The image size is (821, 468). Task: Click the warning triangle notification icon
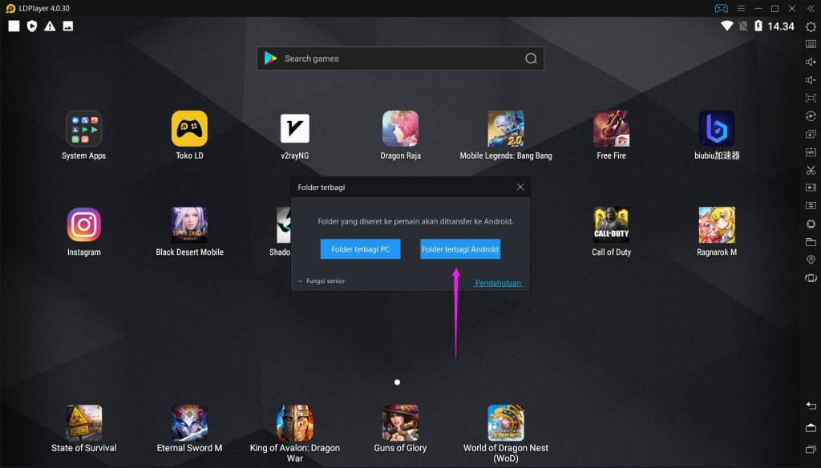(x=50, y=26)
